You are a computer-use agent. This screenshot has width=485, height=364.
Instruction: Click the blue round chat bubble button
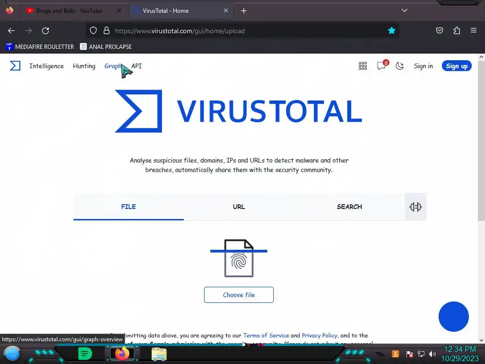tap(453, 316)
